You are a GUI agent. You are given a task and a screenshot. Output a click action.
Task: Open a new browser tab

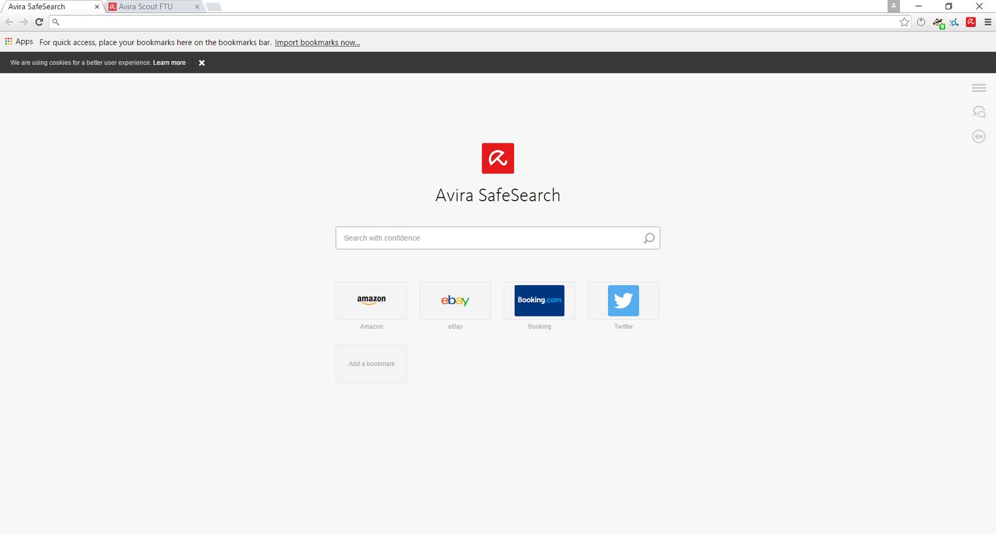pos(214,7)
